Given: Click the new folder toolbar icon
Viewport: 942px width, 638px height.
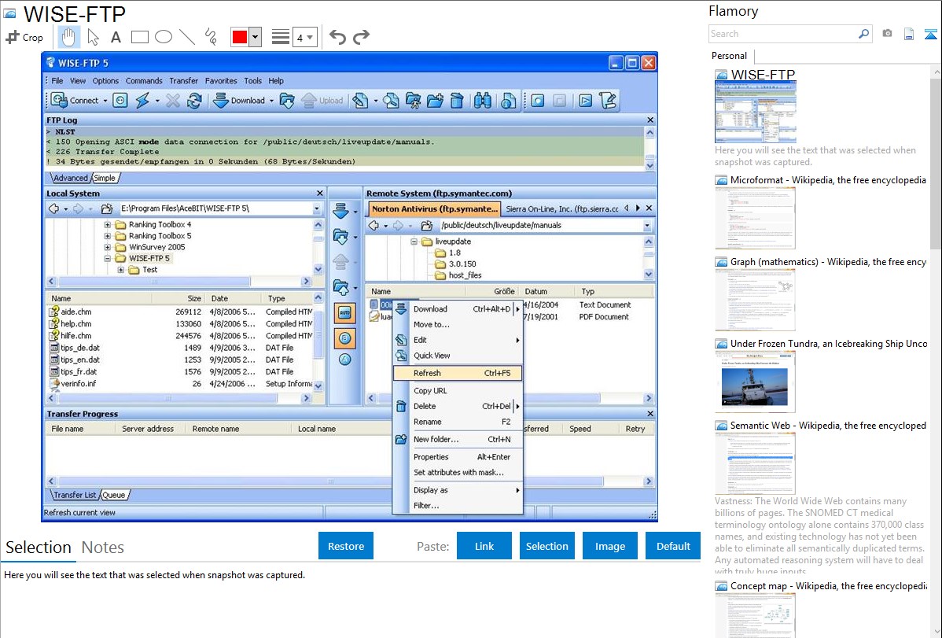Looking at the screenshot, I should [x=435, y=101].
